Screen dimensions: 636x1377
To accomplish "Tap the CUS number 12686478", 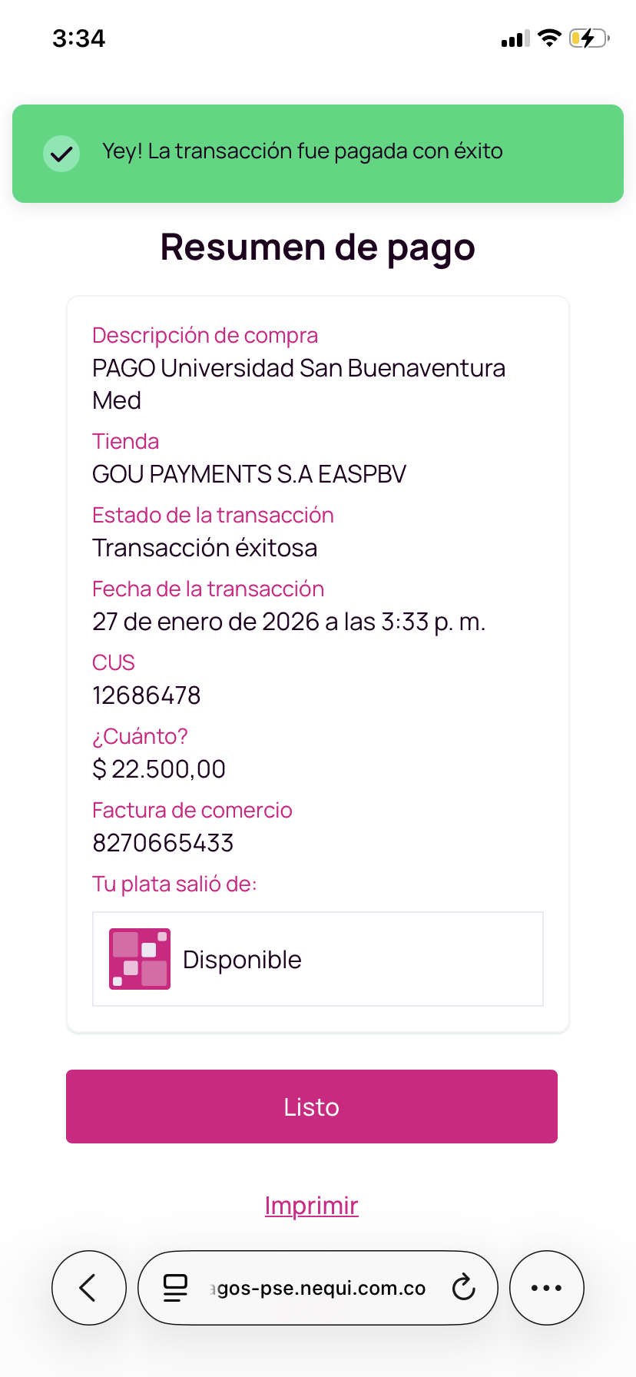I will point(146,695).
